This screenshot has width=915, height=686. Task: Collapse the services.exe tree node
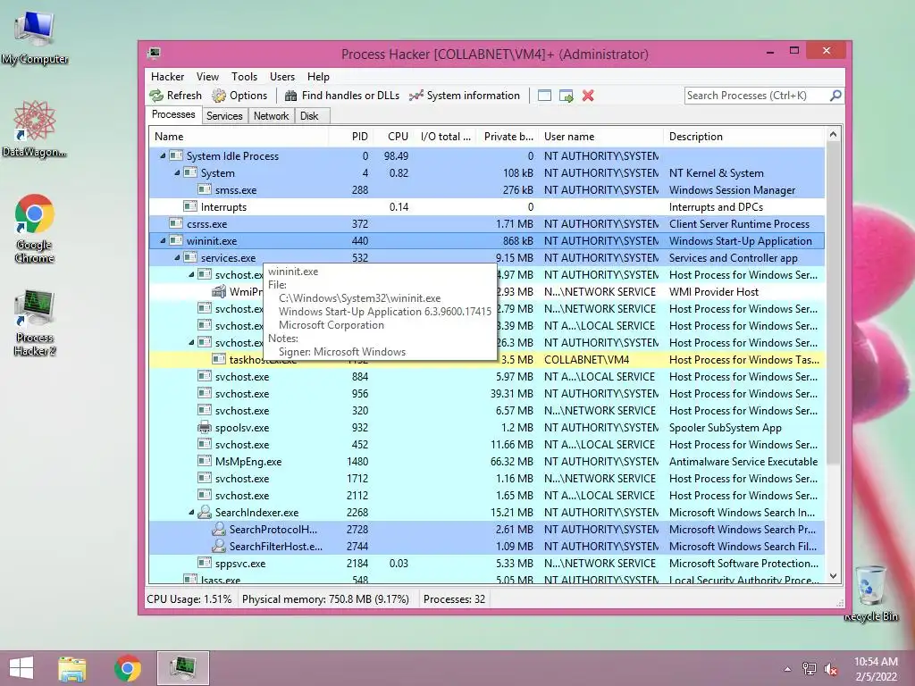click(177, 258)
